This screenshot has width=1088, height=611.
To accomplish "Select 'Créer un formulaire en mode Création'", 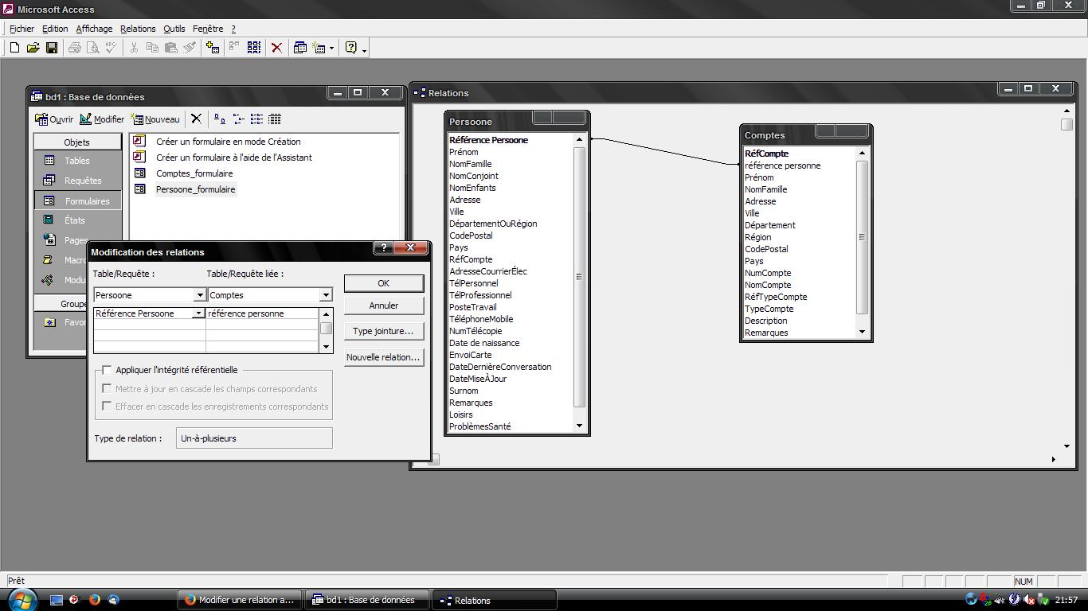I will pos(229,142).
